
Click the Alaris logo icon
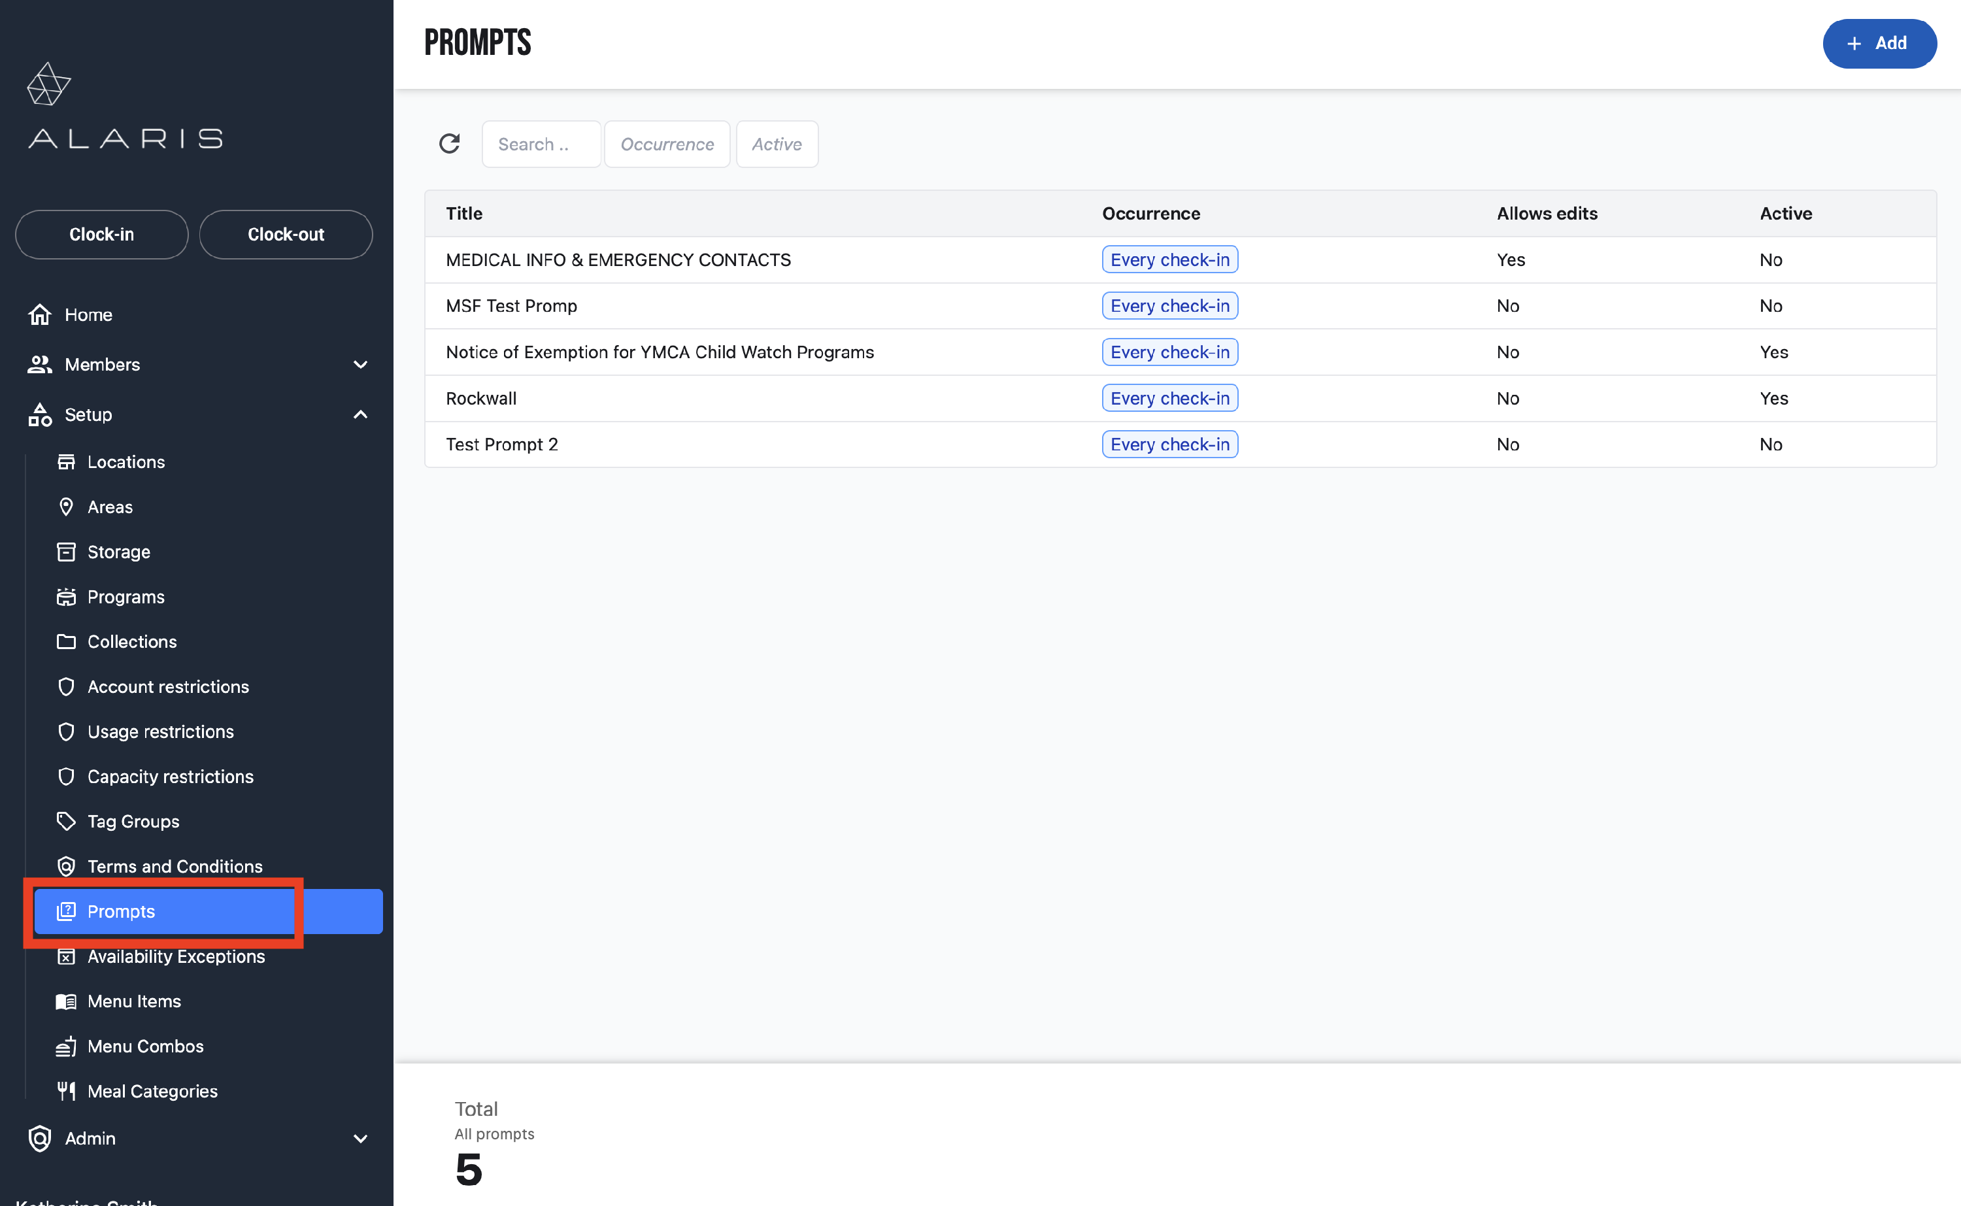(48, 84)
